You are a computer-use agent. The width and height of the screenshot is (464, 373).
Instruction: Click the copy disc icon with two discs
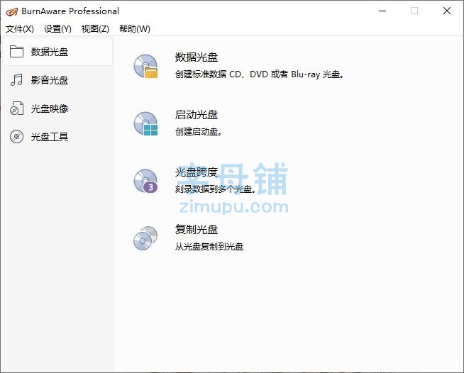pos(145,238)
